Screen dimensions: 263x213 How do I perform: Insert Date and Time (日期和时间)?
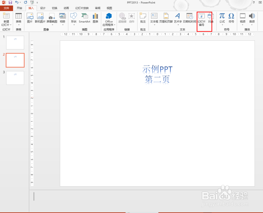(x=190, y=18)
